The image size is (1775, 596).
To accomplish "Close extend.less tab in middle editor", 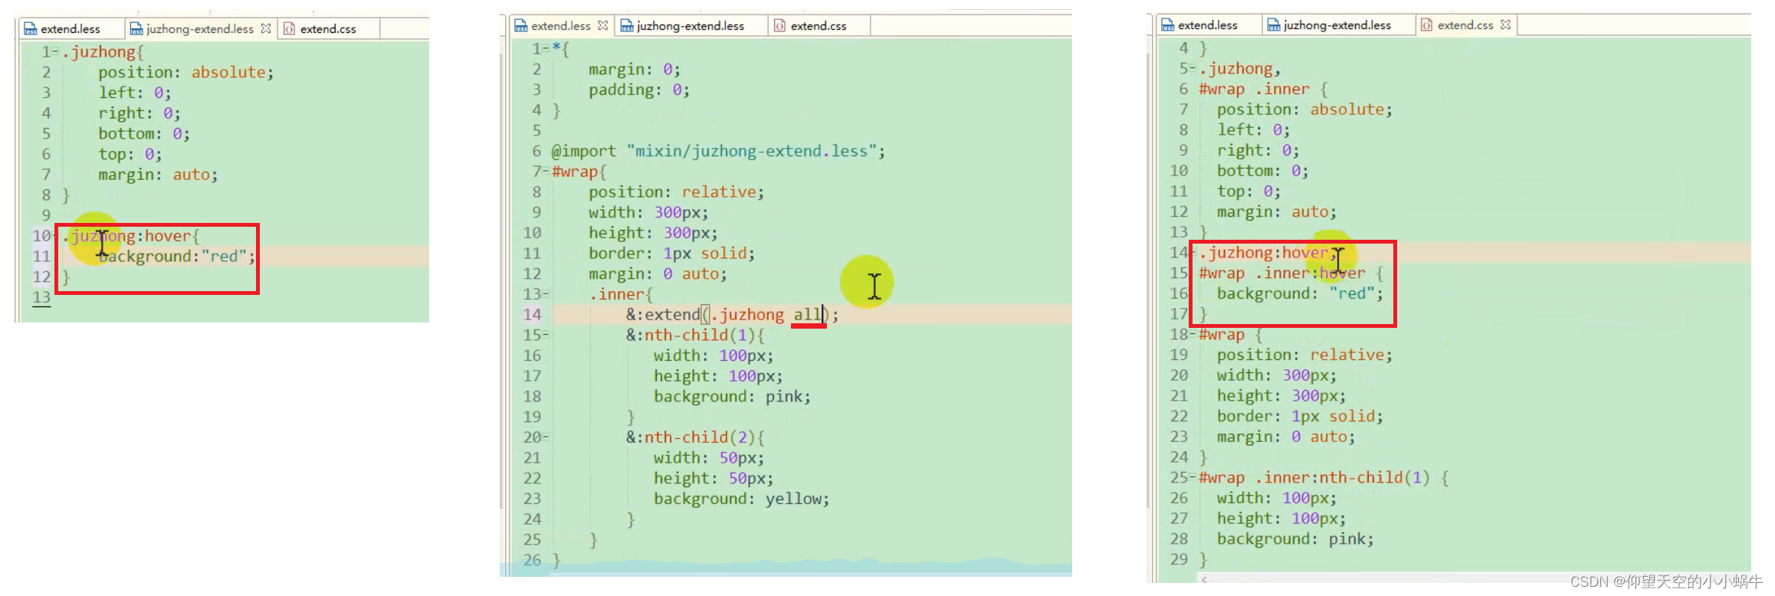I will pyautogui.click(x=602, y=25).
